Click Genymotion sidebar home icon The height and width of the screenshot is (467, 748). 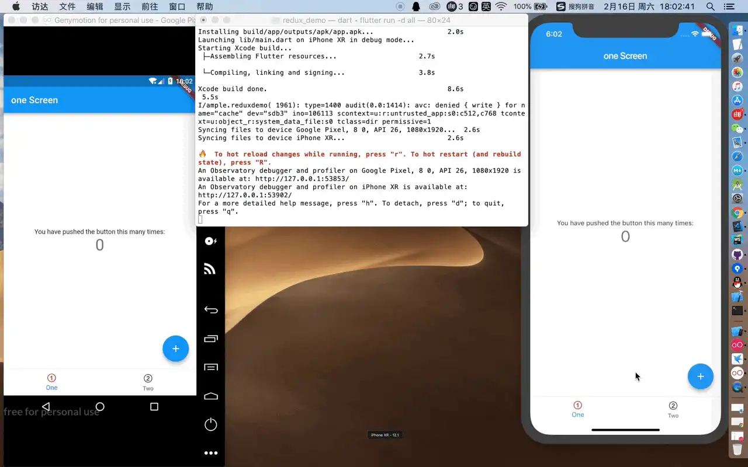(x=210, y=396)
